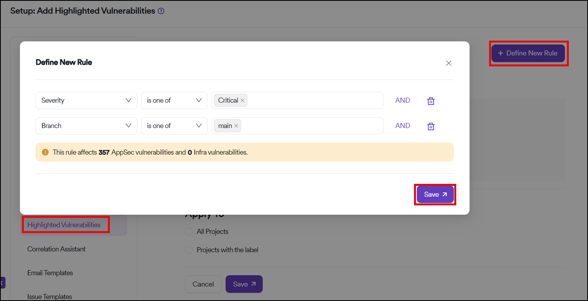
Task: Select the All Projects radio option
Action: 189,232
